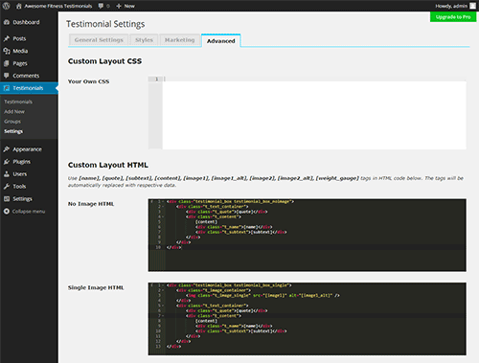Switch to the General Settings tab

[x=99, y=40]
